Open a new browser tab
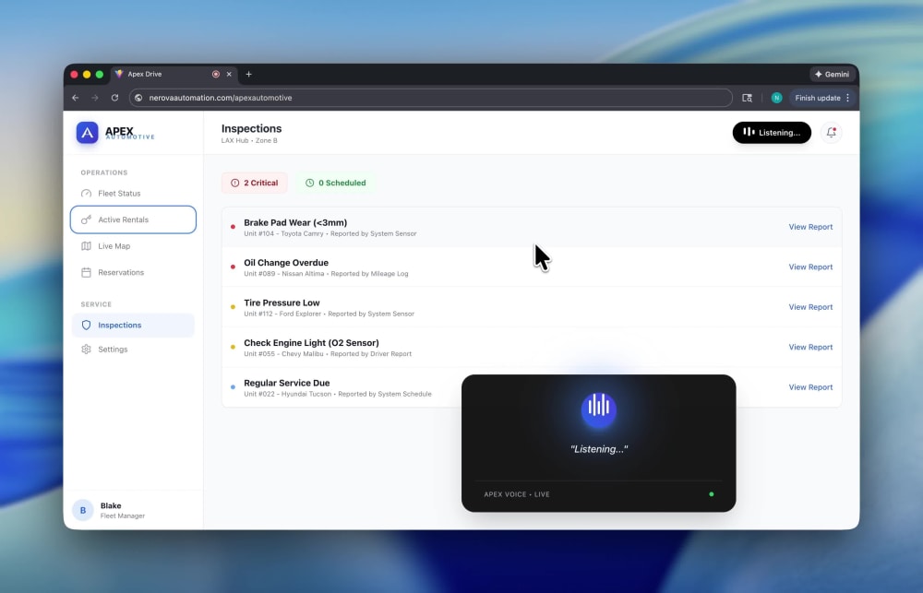Viewport: 923px width, 593px height. click(248, 74)
